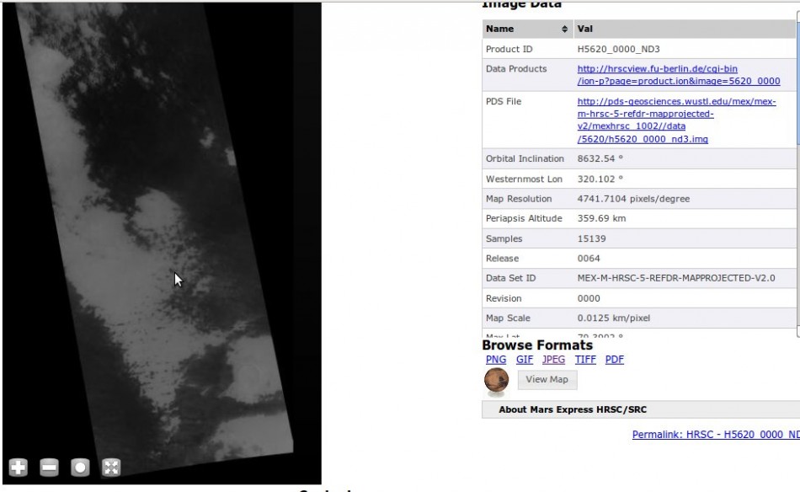The height and width of the screenshot is (492, 800).
Task: Open the TIFF browse format
Action: click(585, 359)
